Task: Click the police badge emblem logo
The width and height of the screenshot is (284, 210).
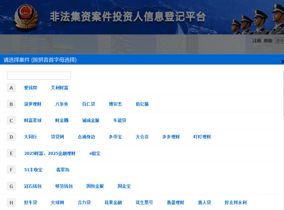Action: 26,16
